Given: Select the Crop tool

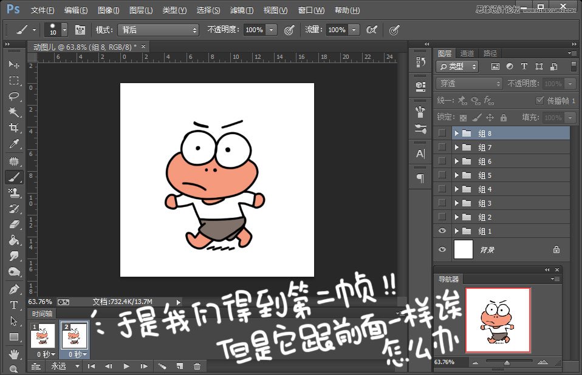Looking at the screenshot, I should point(14,128).
